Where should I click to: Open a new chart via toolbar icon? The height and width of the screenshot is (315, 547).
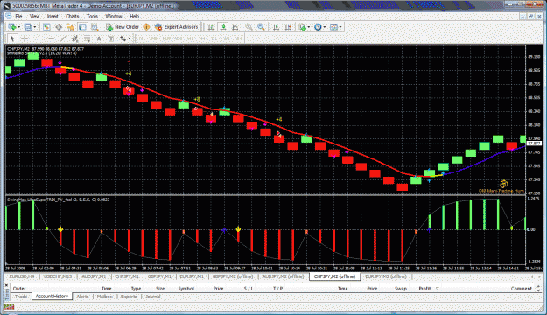click(x=12, y=27)
